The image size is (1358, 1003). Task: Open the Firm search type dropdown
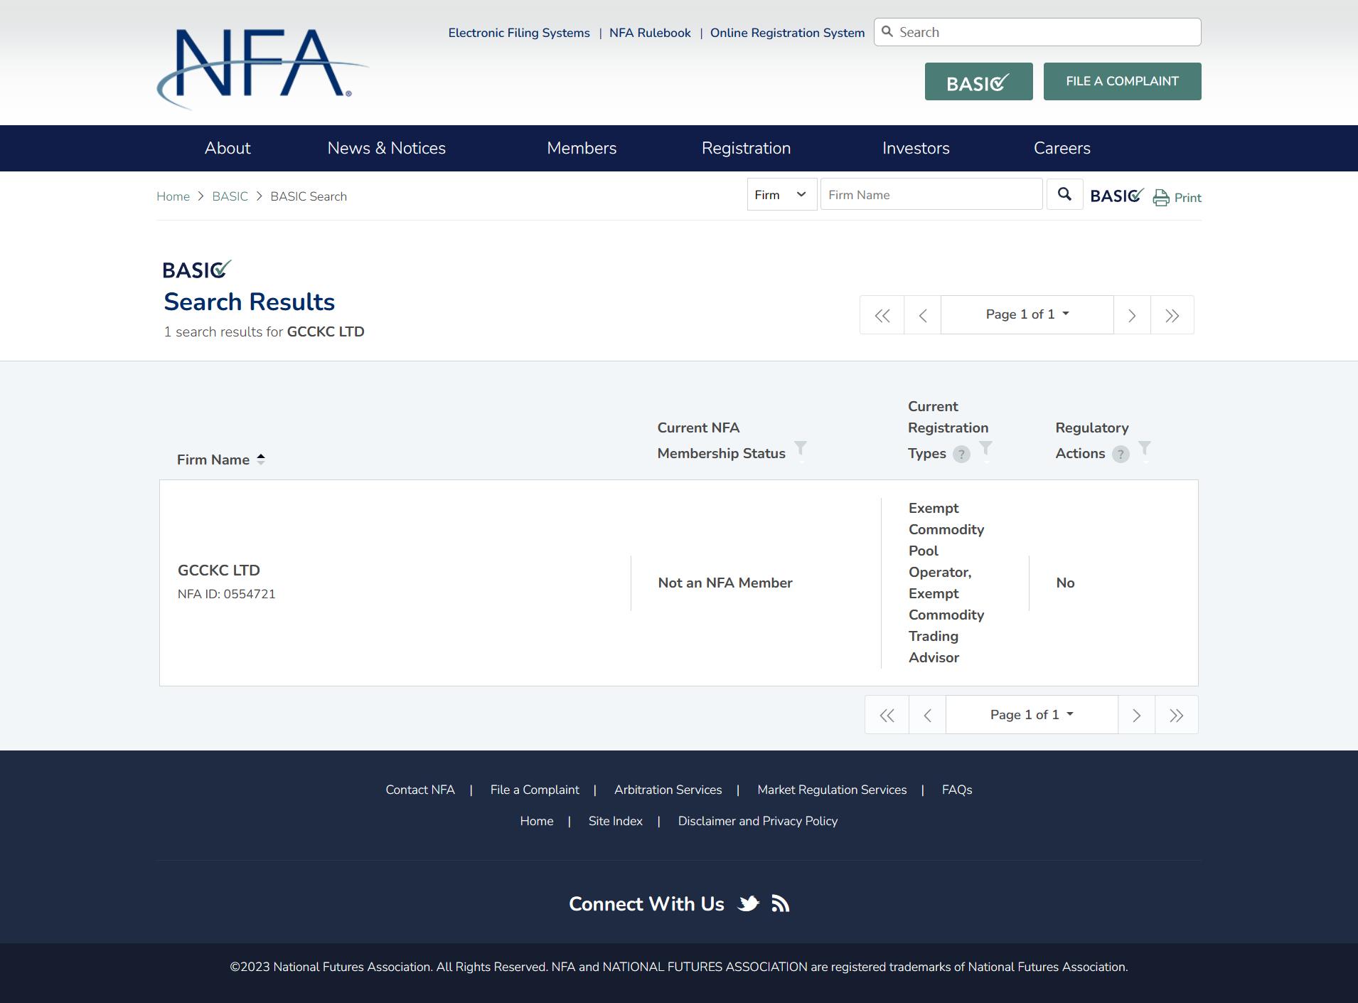tap(781, 194)
